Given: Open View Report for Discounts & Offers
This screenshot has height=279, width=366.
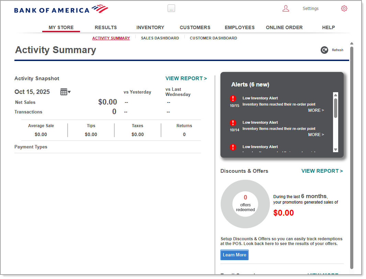Looking at the screenshot, I should 322,171.
